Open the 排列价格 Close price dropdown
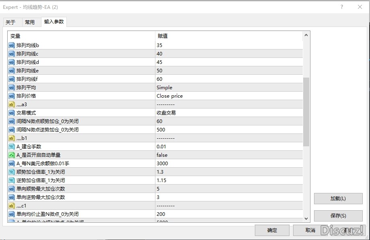Image resolution: width=370 pixels, height=240 pixels. (x=228, y=96)
